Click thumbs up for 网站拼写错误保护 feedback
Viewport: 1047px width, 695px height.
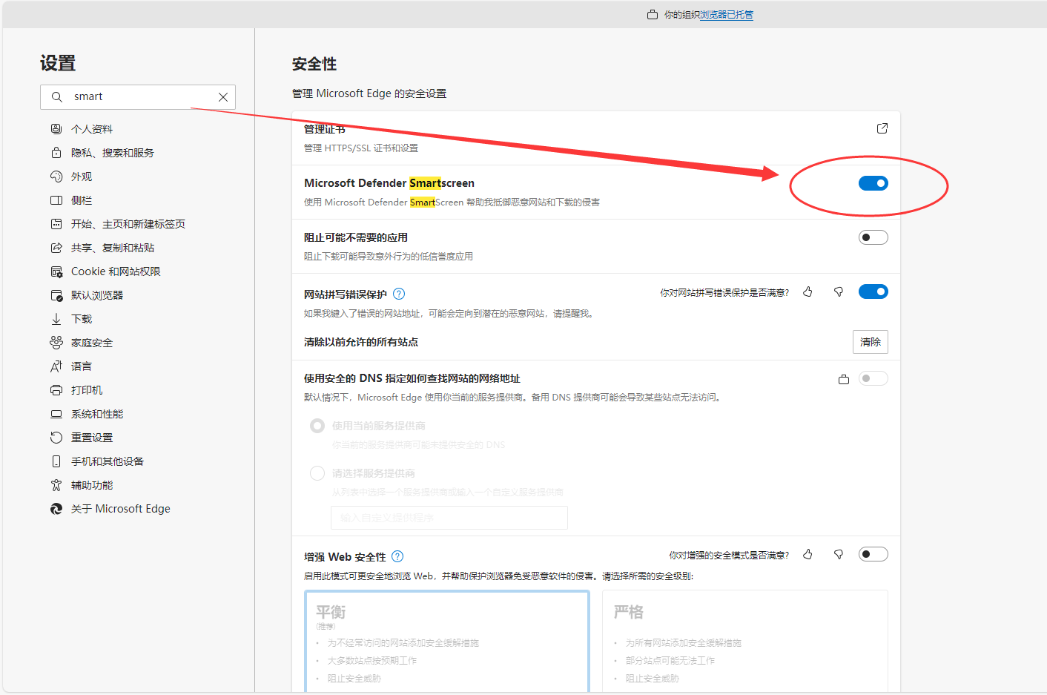807,292
